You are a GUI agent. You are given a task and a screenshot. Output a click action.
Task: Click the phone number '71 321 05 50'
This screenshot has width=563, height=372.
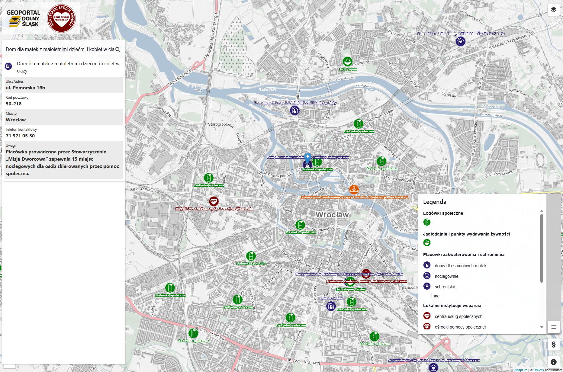pyautogui.click(x=20, y=136)
